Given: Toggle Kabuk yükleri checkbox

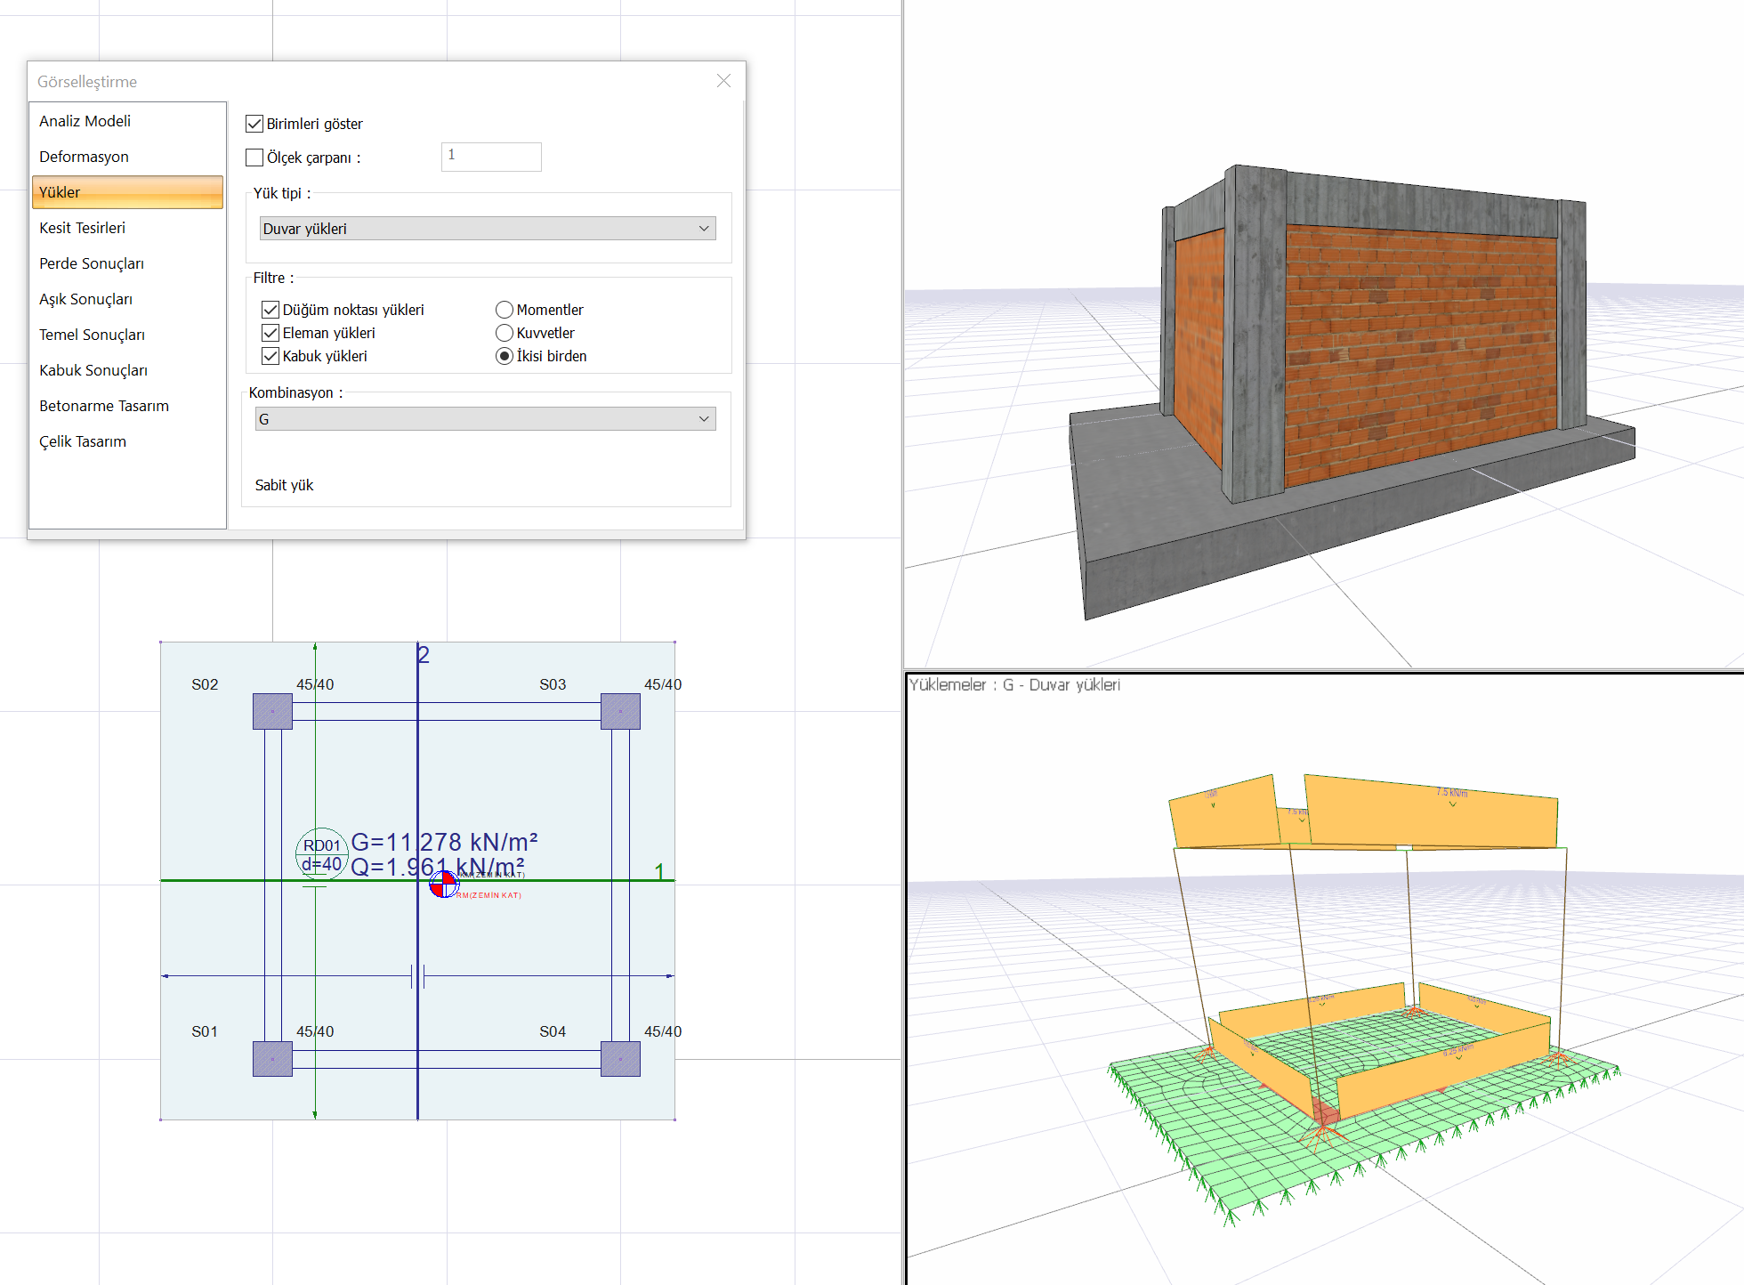Looking at the screenshot, I should tap(270, 356).
